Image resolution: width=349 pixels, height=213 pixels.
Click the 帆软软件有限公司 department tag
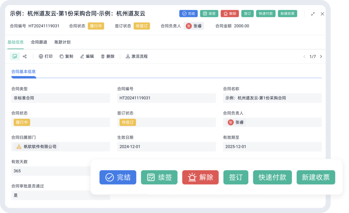tap(36, 147)
